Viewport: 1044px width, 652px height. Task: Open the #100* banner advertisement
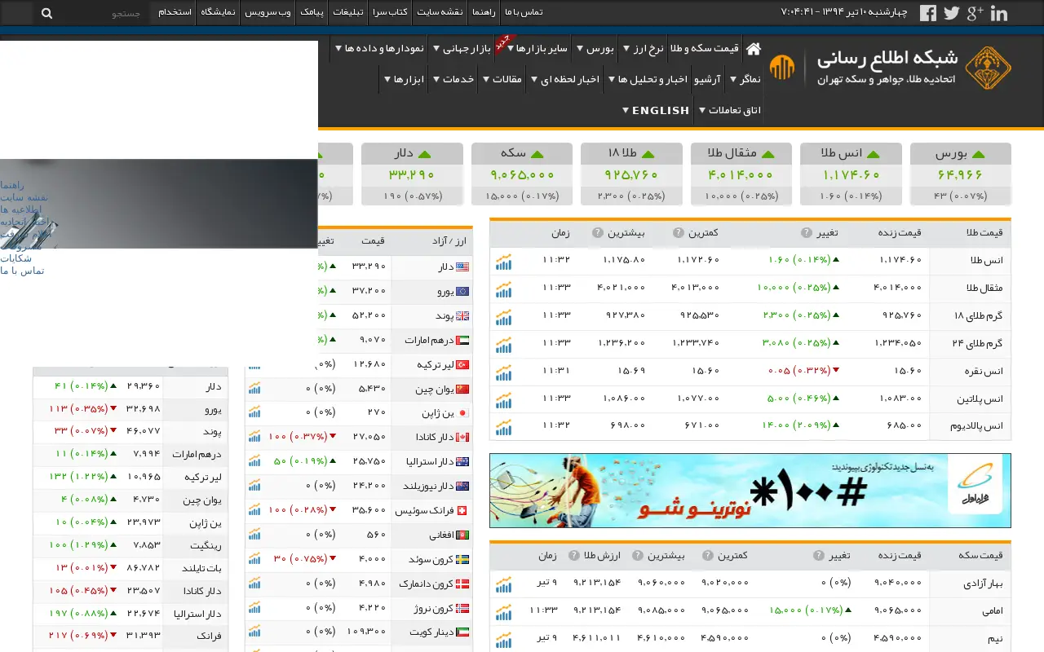(x=750, y=491)
